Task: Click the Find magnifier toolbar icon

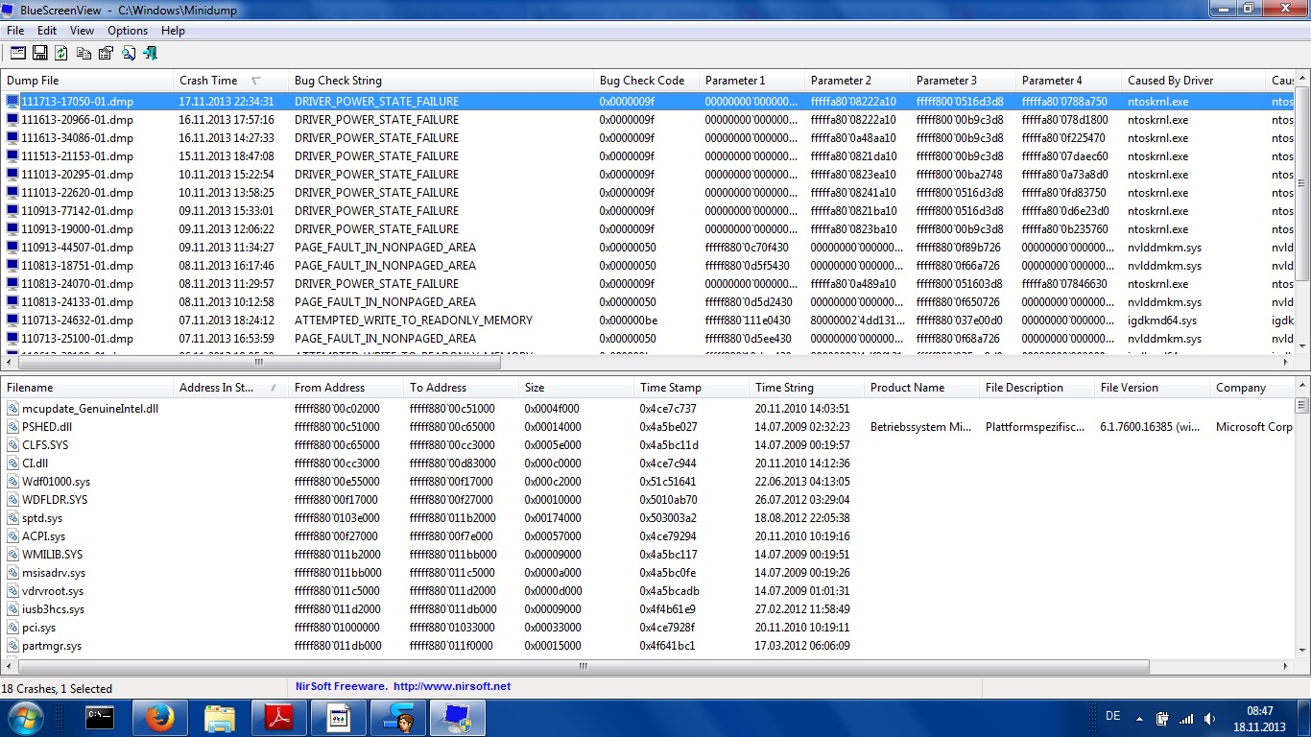Action: tap(129, 53)
